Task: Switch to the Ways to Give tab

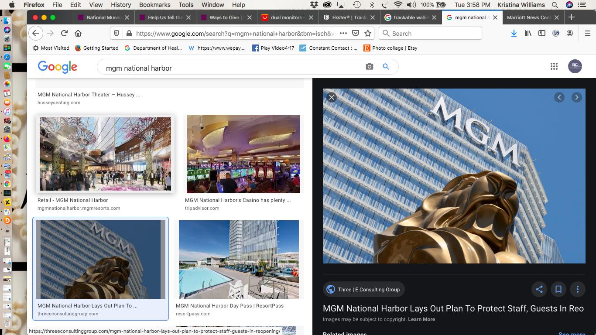Action: 226,17
